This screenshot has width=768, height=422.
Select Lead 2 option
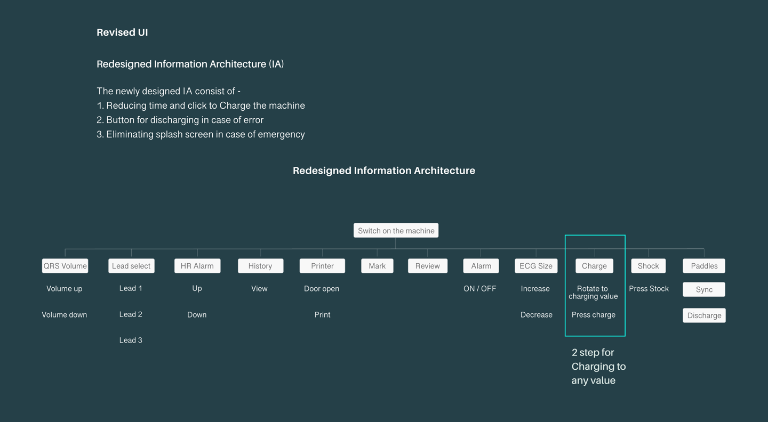(x=131, y=314)
